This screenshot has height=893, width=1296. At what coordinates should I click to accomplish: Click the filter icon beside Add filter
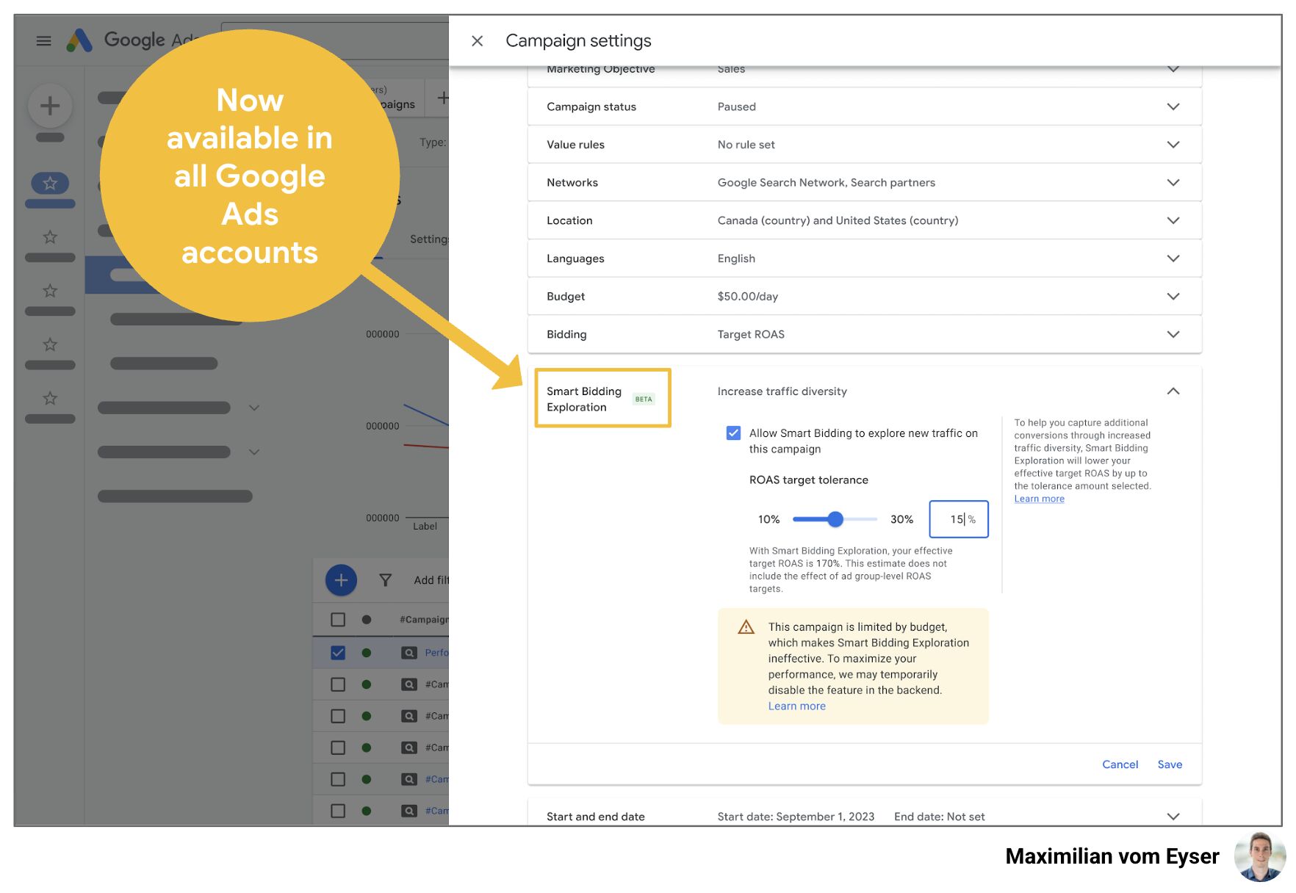385,579
